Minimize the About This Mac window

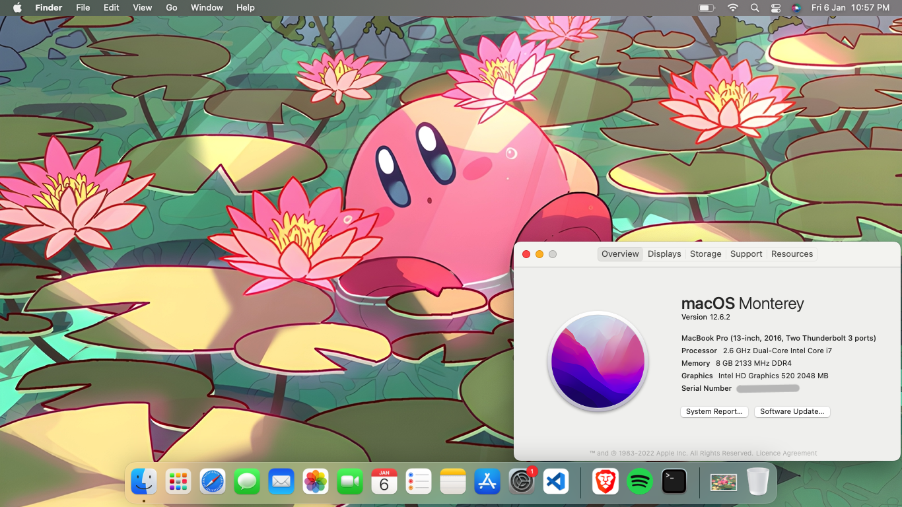[539, 254]
